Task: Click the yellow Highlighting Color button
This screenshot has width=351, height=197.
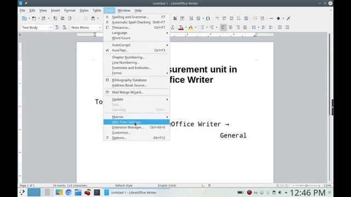Action: pos(190,27)
